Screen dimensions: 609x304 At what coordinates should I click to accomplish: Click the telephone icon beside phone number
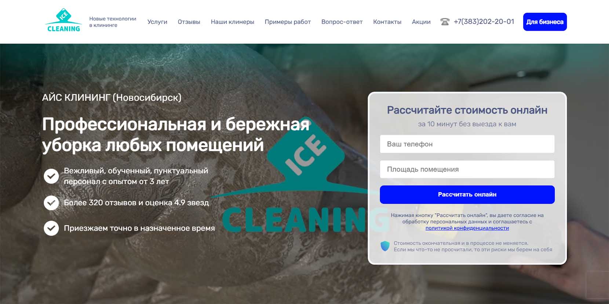pos(445,22)
